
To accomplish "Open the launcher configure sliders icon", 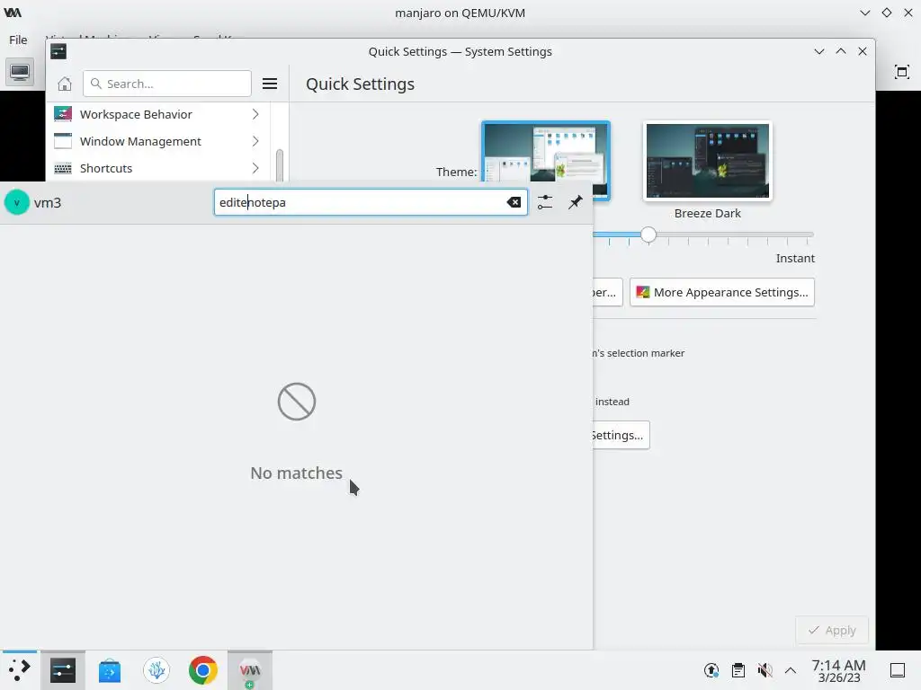I will click(x=545, y=202).
